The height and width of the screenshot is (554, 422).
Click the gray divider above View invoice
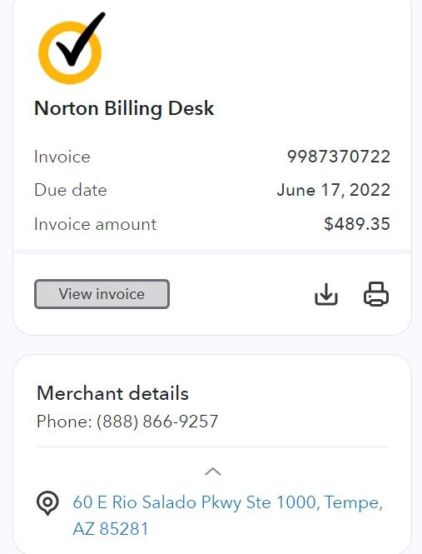click(212, 252)
